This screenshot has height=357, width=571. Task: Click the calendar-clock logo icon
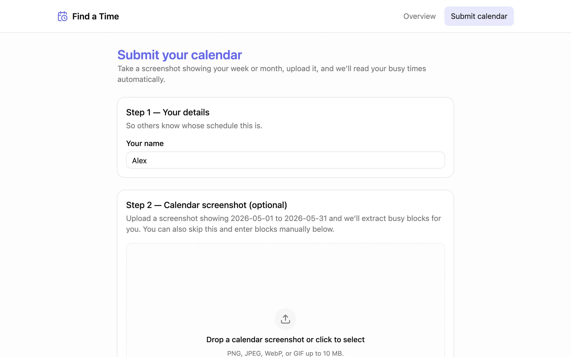click(62, 16)
